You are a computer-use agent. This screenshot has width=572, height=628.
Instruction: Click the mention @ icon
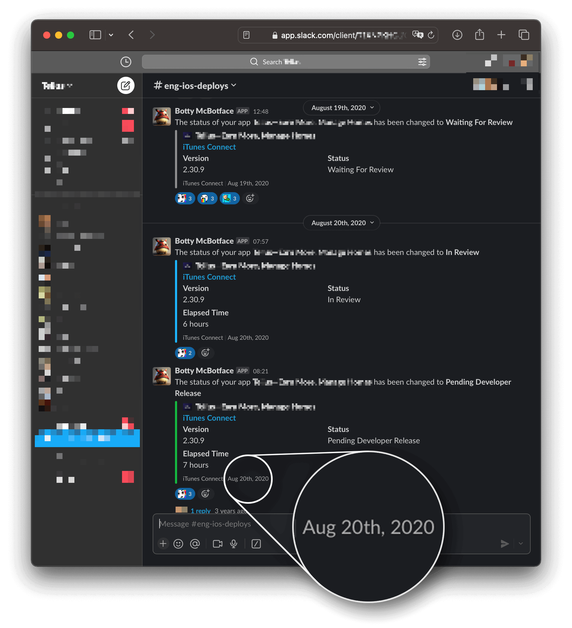(x=195, y=544)
